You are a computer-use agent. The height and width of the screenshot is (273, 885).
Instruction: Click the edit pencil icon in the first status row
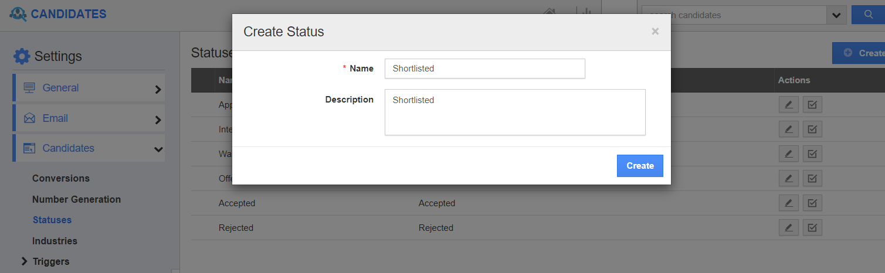pos(788,105)
